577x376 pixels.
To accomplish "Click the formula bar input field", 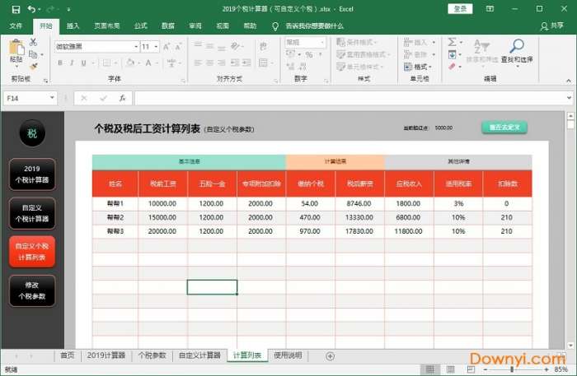I will (346, 98).
